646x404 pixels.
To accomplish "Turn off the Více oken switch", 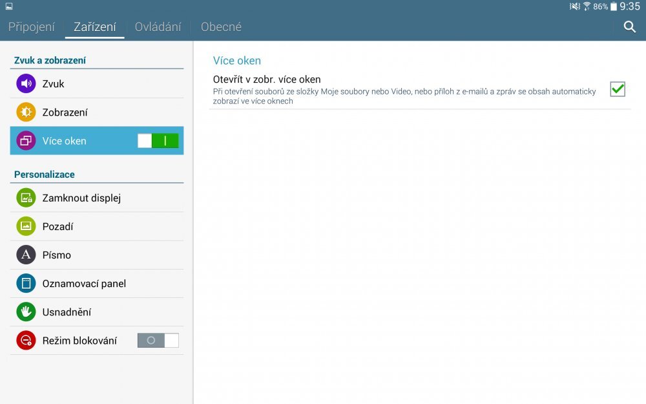I will pos(158,141).
